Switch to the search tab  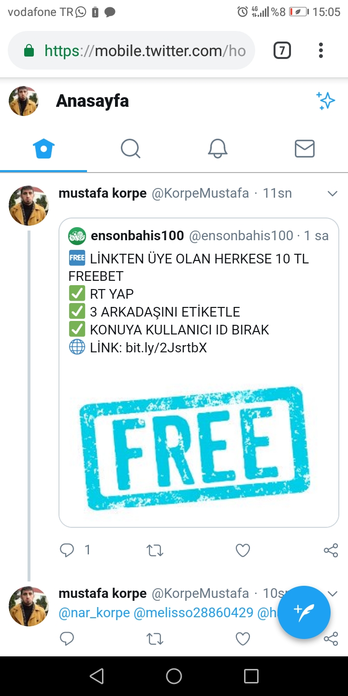(x=130, y=149)
